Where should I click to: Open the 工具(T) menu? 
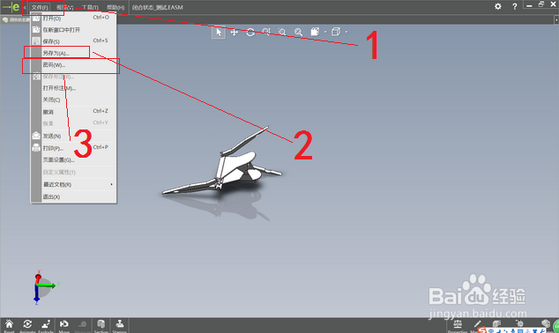90,7
